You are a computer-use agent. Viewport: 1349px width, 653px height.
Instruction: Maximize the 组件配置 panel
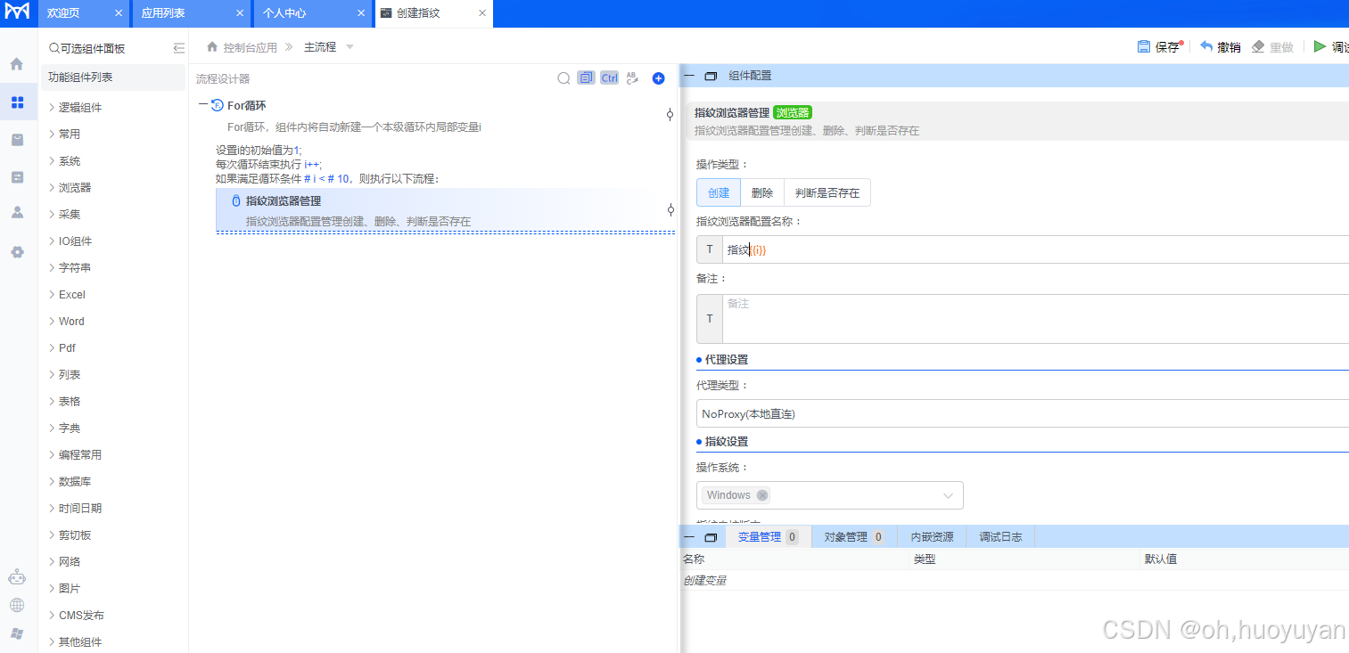coord(711,77)
